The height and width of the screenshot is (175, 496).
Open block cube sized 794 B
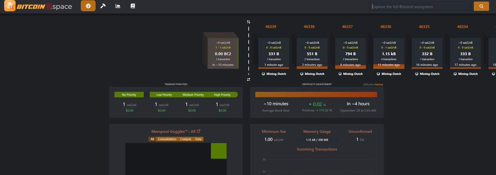click(351, 54)
